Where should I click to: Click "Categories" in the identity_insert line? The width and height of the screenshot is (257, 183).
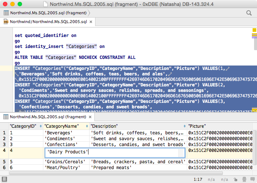[x=82, y=46]
